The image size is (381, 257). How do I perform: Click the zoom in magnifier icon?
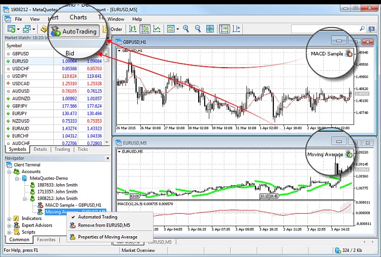coord(186,29)
